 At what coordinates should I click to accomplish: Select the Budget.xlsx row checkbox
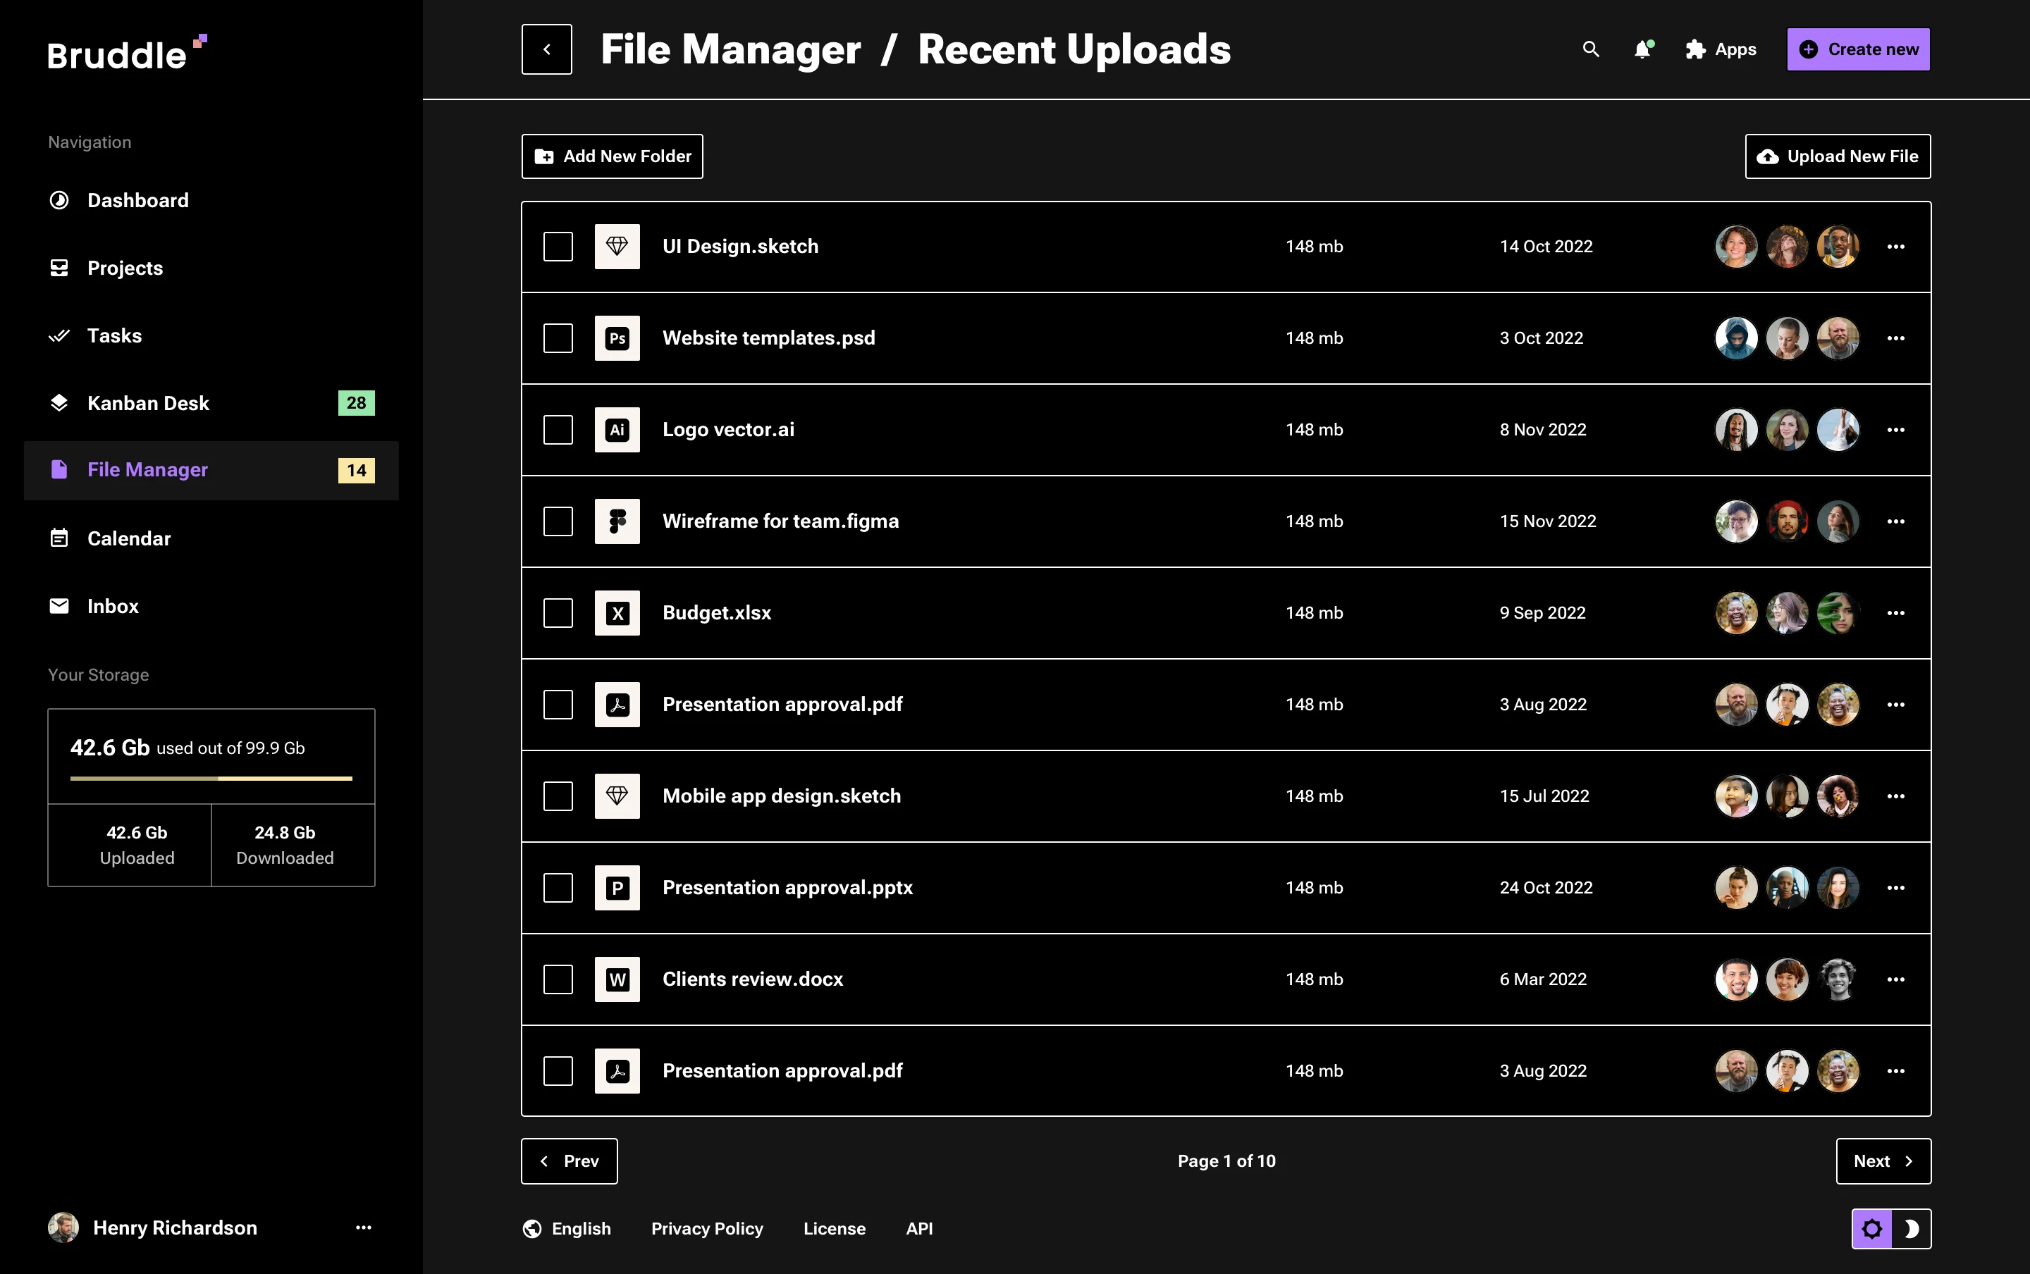[x=558, y=612]
